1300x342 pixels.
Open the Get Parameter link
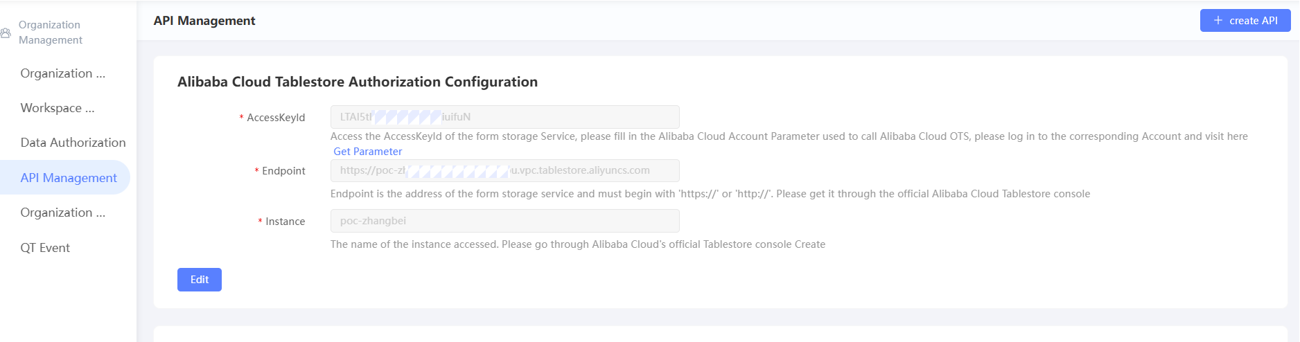(x=368, y=152)
